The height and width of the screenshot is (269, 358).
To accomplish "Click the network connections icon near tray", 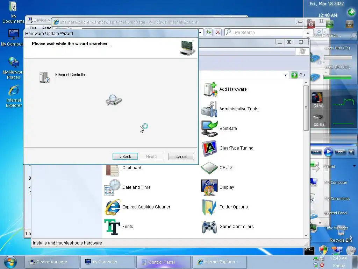I will (x=337, y=250).
